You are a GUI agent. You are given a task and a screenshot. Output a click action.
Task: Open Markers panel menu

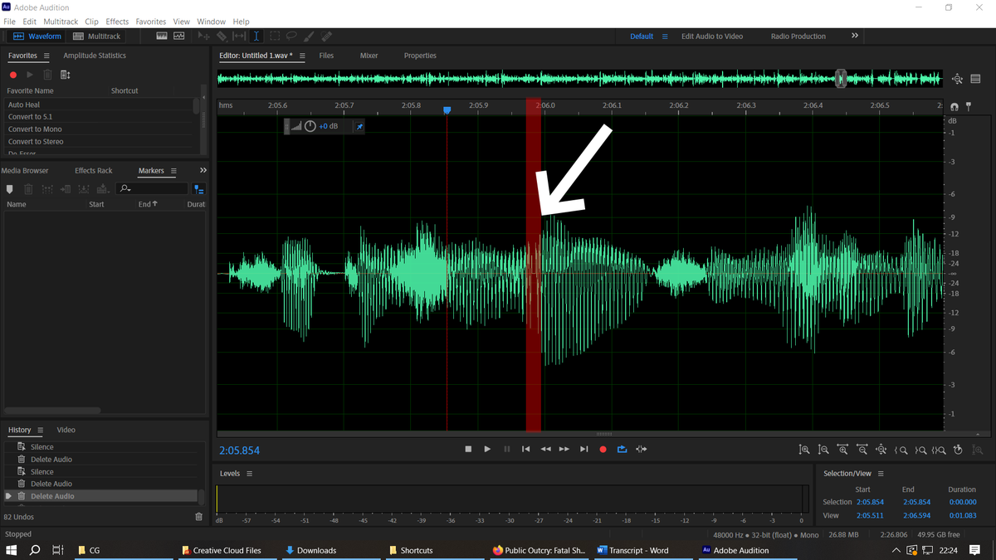[x=173, y=171]
